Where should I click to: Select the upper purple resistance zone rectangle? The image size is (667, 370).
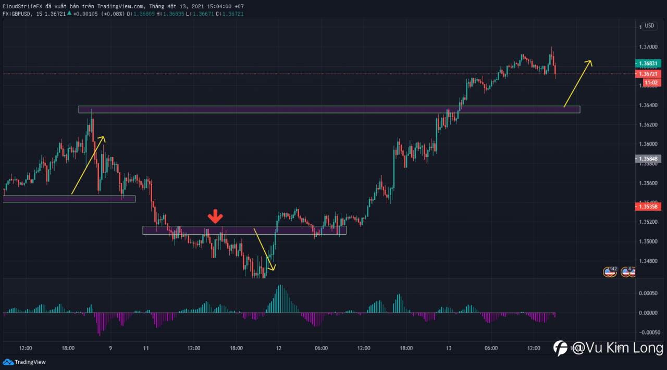coord(329,109)
